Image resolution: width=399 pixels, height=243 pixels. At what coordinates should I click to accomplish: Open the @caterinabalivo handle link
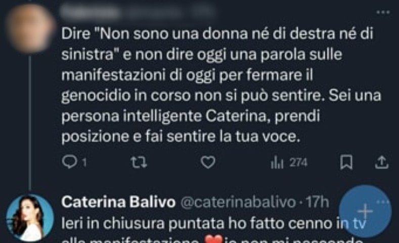[x=238, y=202]
